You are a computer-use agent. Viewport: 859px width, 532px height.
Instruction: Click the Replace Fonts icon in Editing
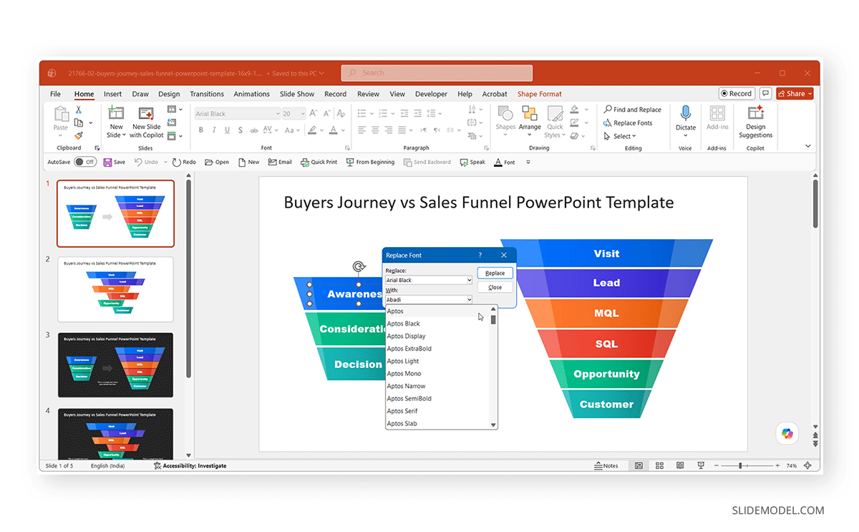608,123
